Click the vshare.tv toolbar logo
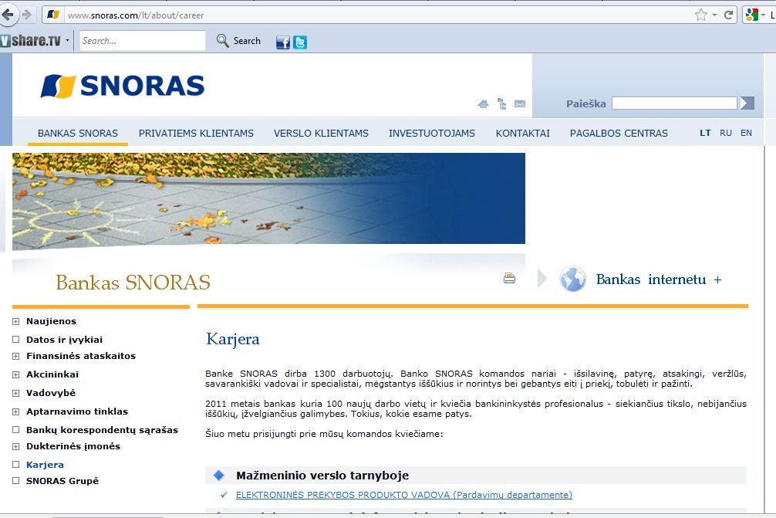Viewport: 776px width, 518px height. 31,41
